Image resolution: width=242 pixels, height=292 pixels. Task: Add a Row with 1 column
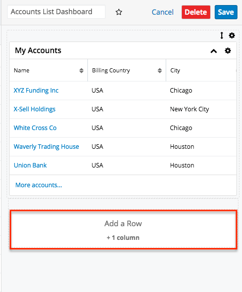click(x=123, y=230)
